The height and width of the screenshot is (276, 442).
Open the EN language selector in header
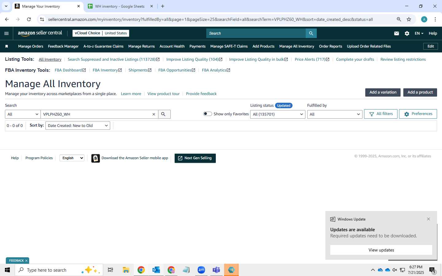(419, 33)
